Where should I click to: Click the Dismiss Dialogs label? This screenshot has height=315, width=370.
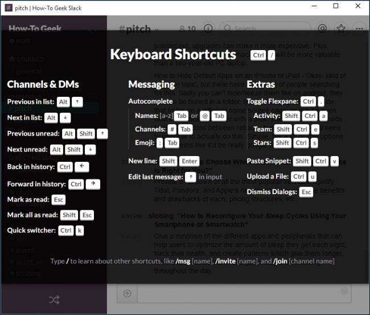pos(272,192)
